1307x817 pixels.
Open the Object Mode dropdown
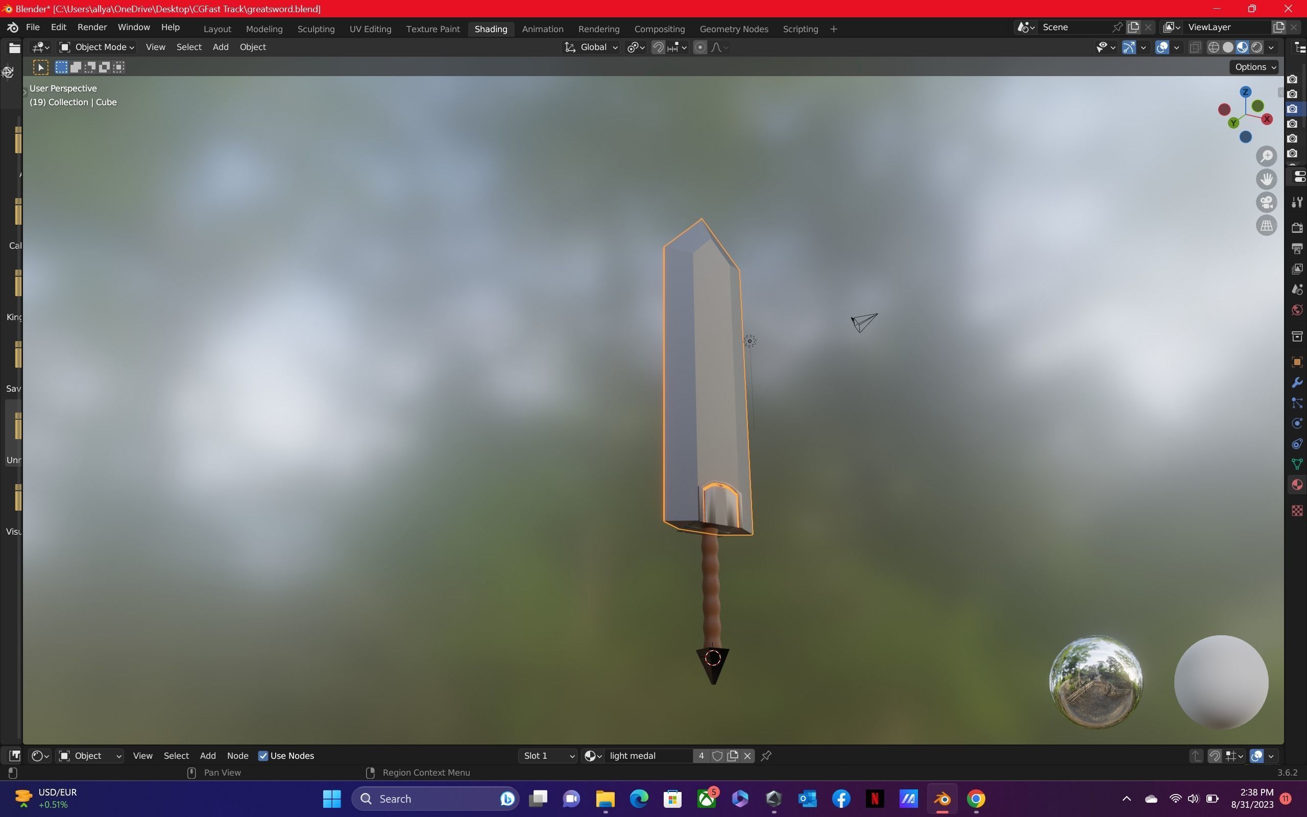click(x=96, y=47)
